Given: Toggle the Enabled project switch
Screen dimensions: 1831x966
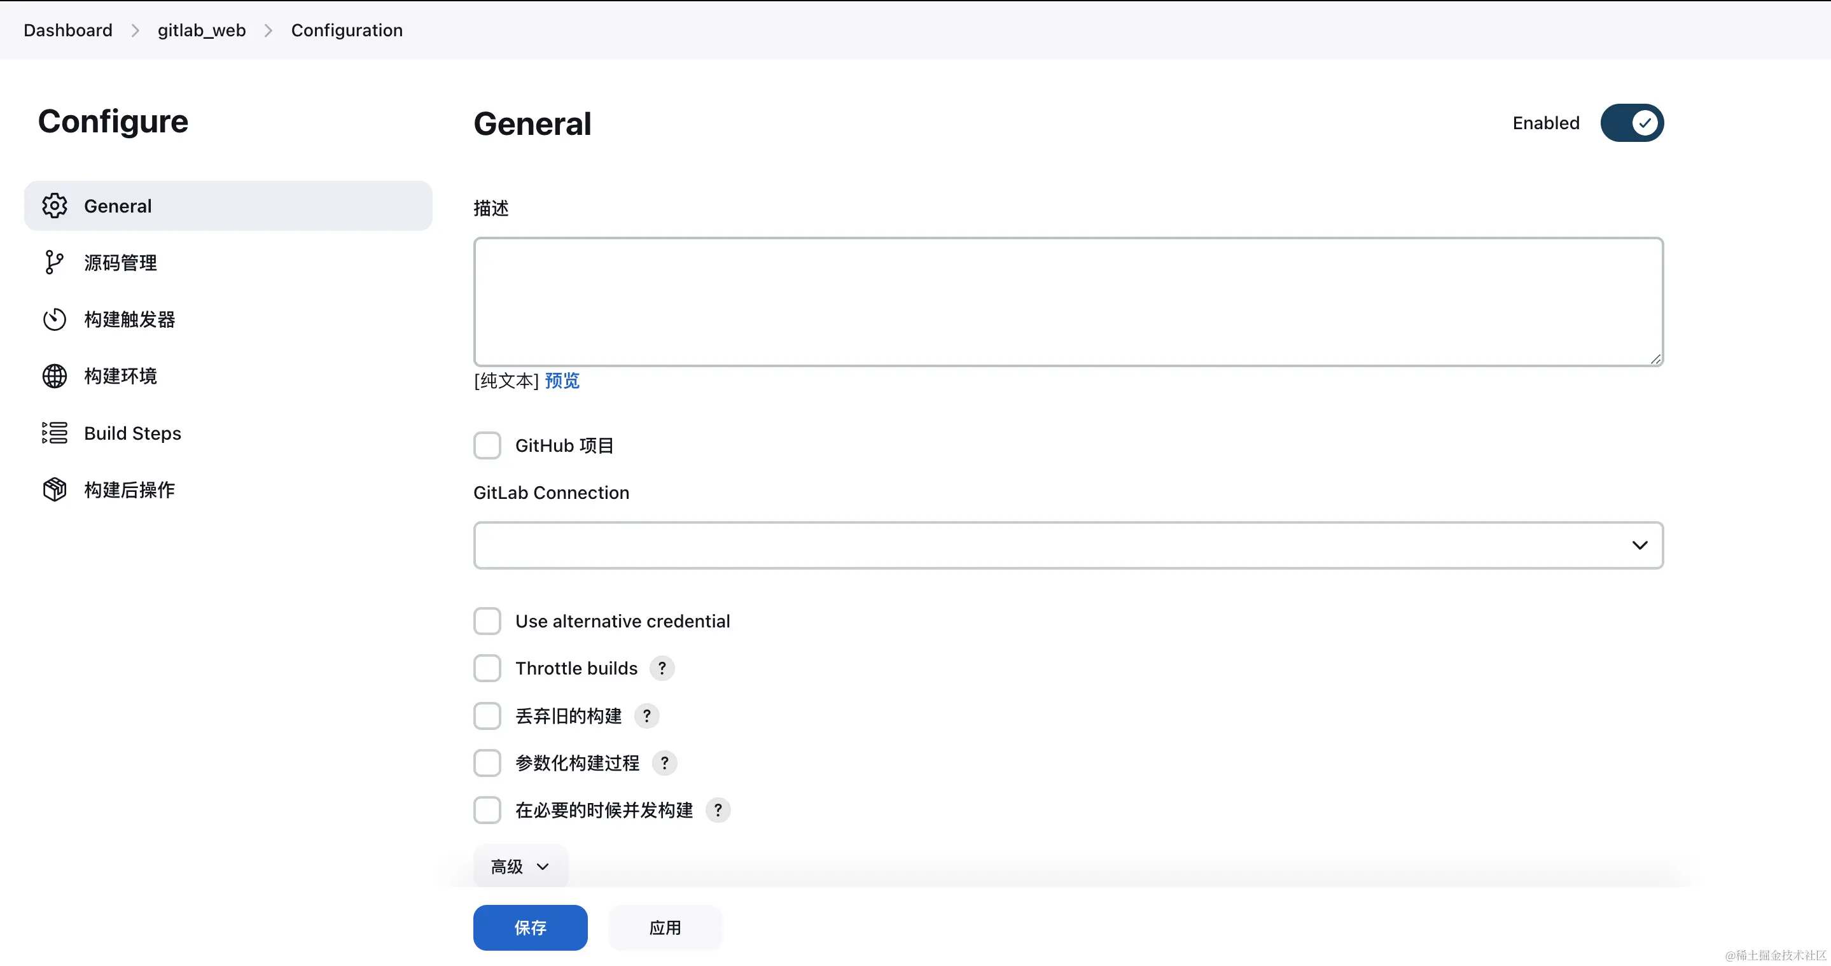Looking at the screenshot, I should coord(1631,123).
